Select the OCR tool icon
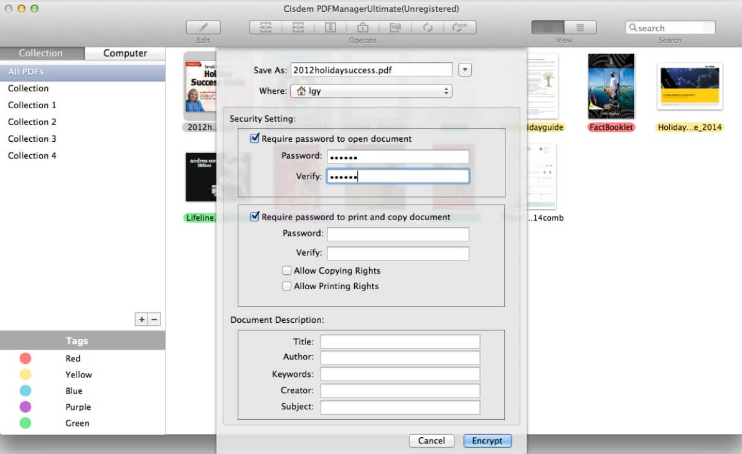The image size is (742, 454). (x=461, y=27)
